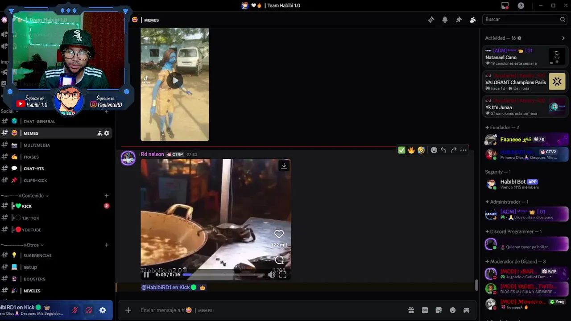The height and width of the screenshot is (321, 571).
Task: Mute the video volume speaker
Action: (272, 275)
